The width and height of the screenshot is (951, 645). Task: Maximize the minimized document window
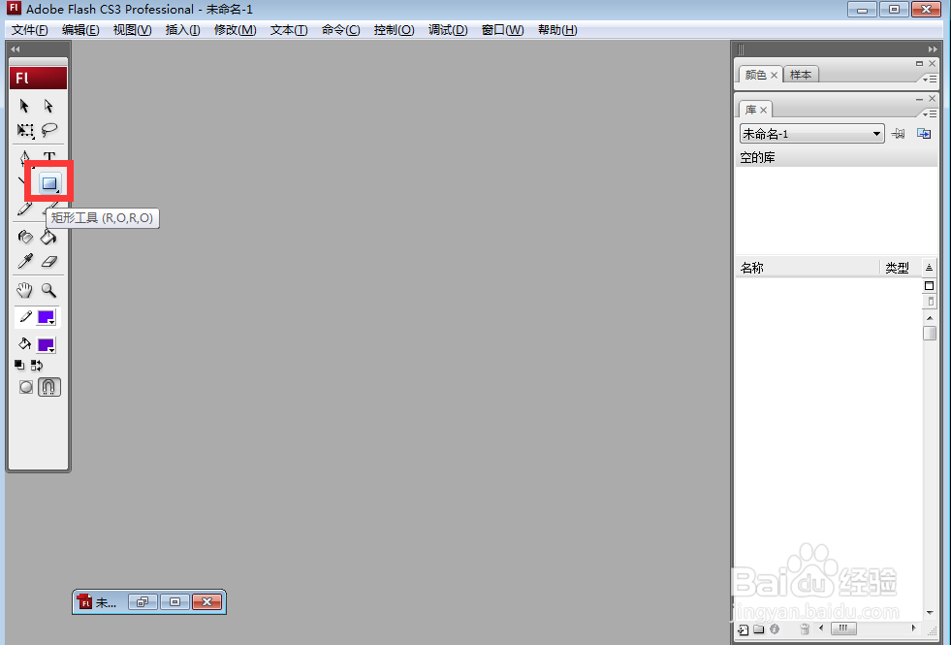click(174, 602)
